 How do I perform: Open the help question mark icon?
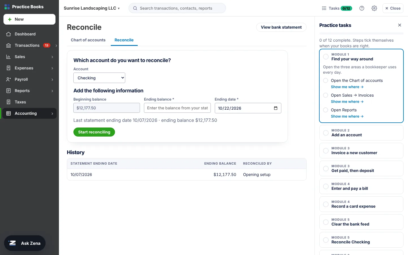362,8
